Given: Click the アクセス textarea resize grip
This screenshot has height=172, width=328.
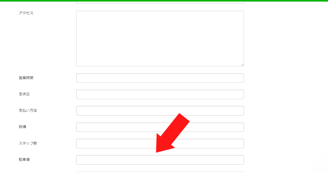Looking at the screenshot, I should point(242,65).
